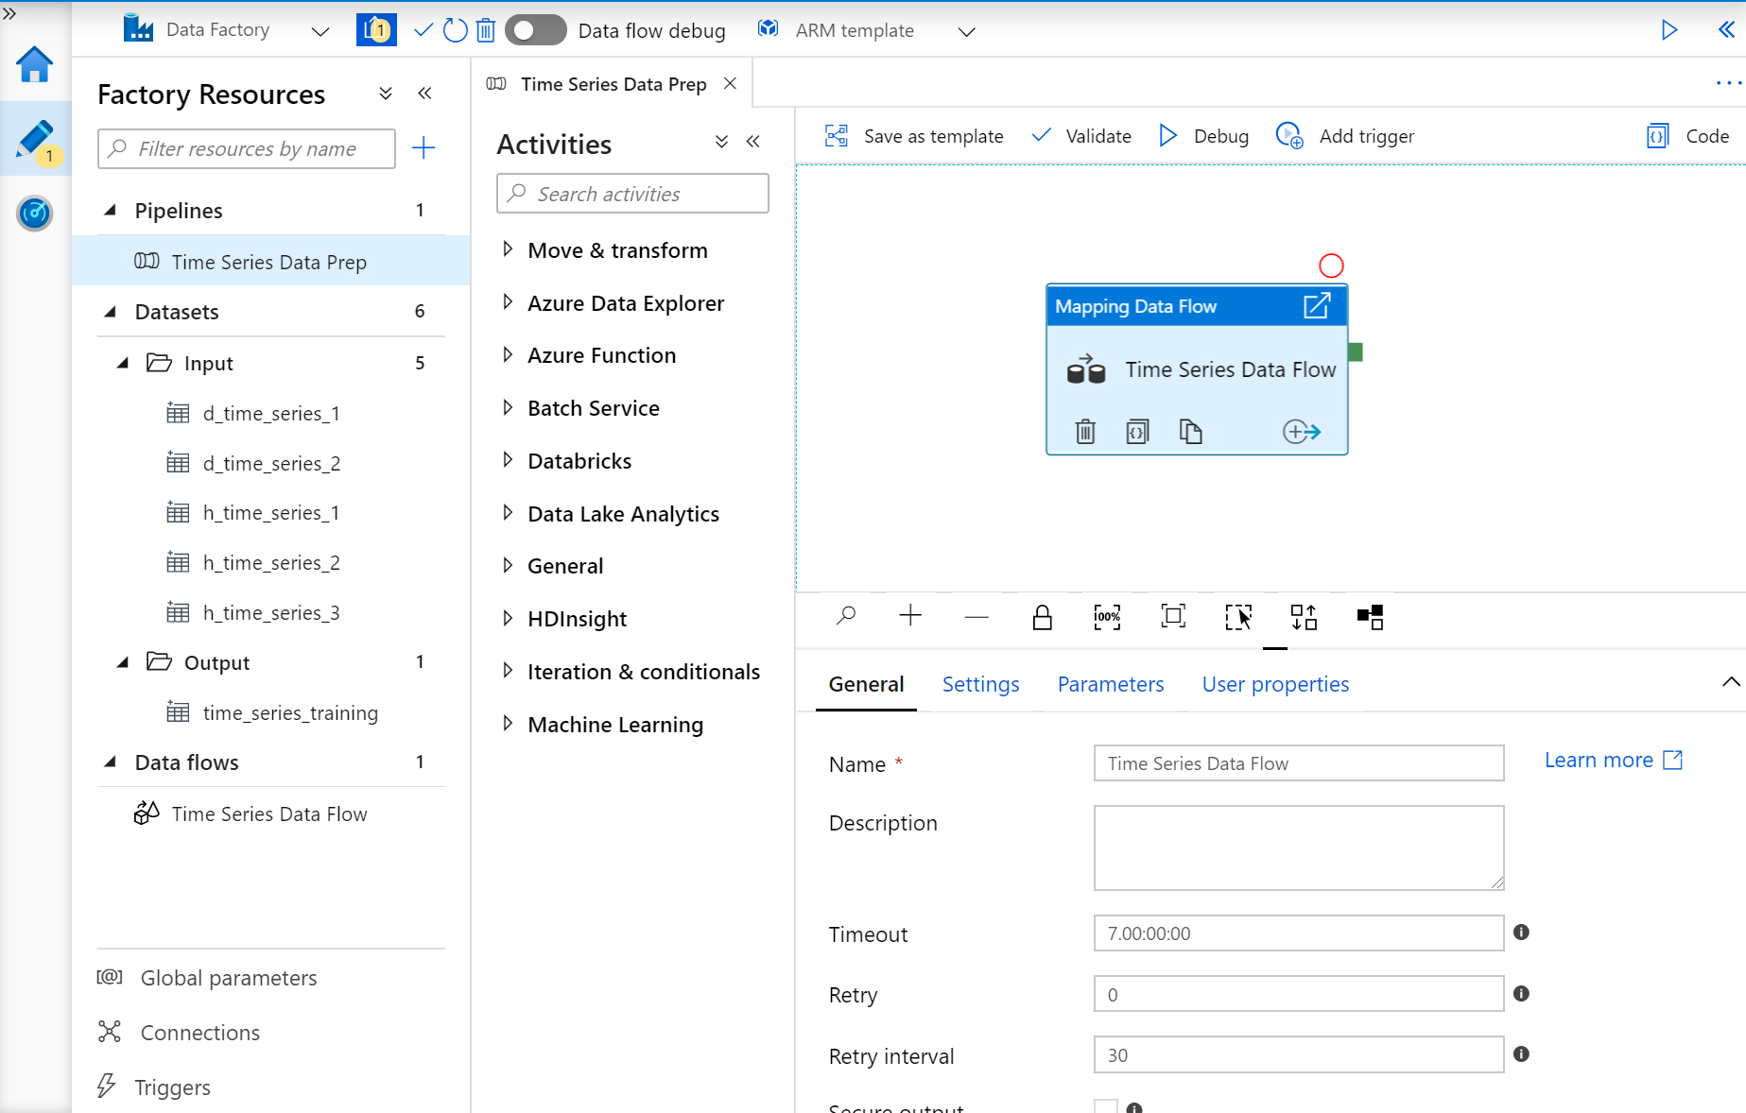The image size is (1746, 1113).
Task: Fit canvas to screen icon
Action: pos(1173,616)
